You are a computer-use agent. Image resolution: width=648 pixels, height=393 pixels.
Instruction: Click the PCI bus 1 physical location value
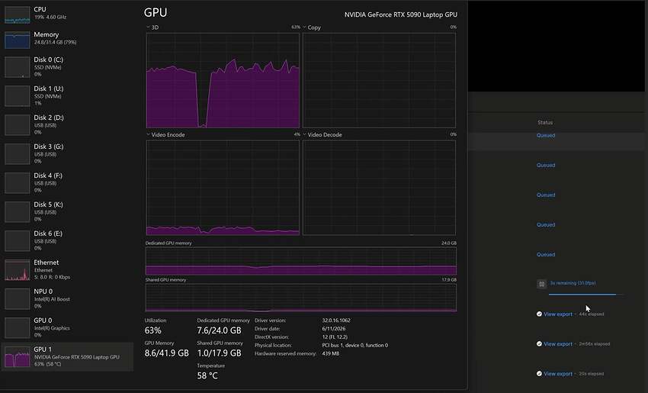coord(355,345)
